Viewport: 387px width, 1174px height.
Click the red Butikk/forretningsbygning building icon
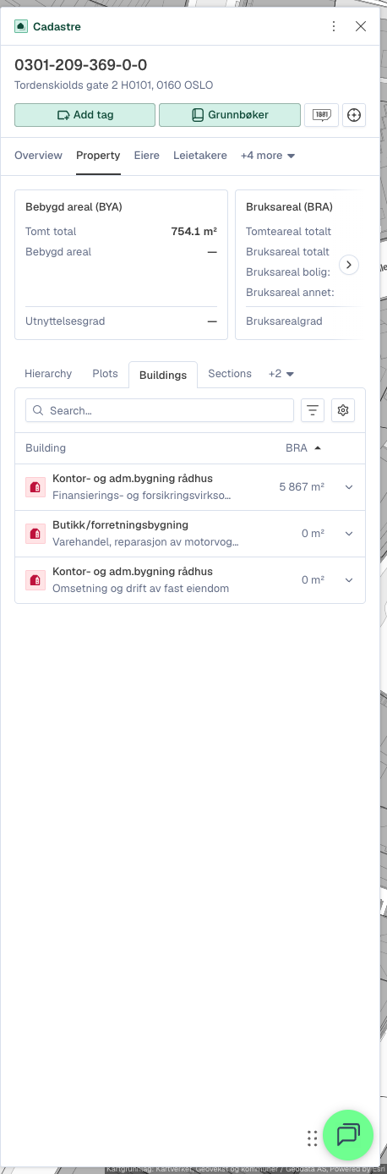coord(35,533)
